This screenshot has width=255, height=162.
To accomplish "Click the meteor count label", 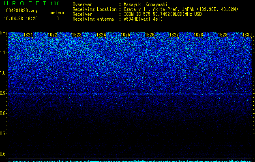I will [58, 13].
